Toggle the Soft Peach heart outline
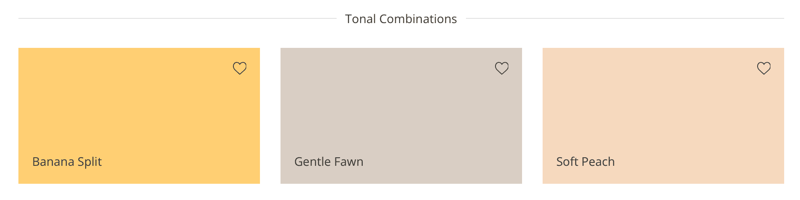The height and width of the screenshot is (200, 800). coord(764,68)
